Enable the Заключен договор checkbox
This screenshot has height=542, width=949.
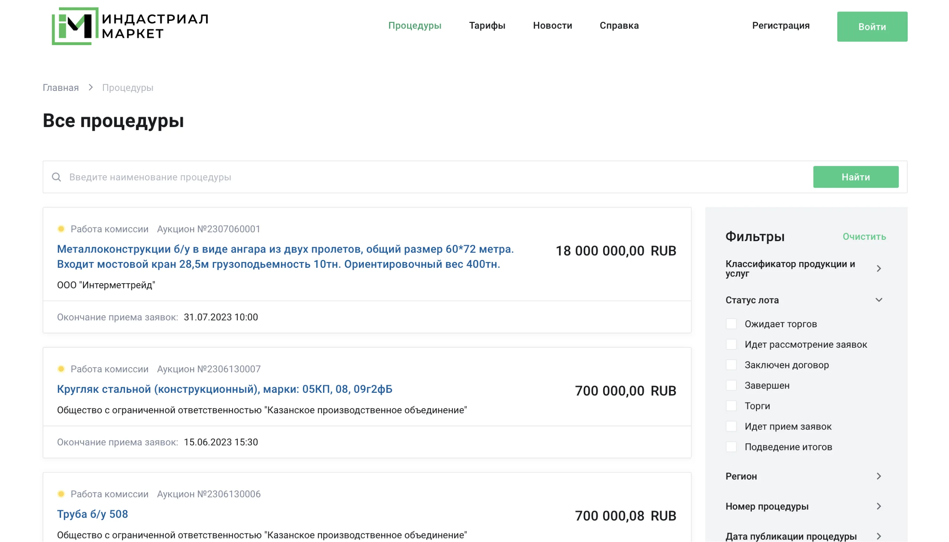(x=731, y=365)
